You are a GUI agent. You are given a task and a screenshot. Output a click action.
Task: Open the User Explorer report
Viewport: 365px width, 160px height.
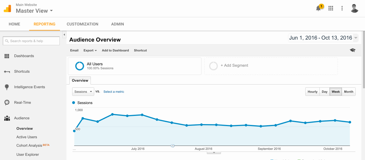[28, 155]
